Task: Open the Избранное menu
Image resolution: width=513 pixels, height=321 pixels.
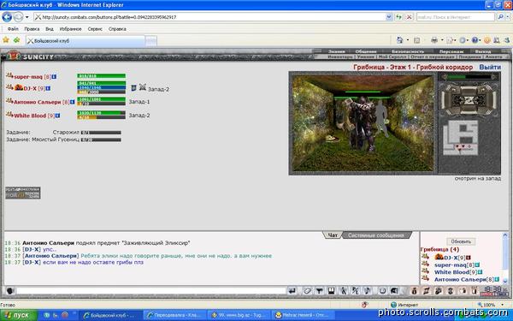Action: tap(70, 29)
